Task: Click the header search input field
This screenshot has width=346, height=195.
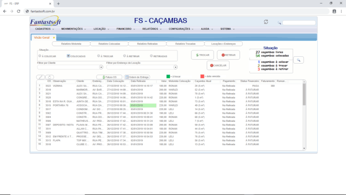Action: tap(299, 23)
